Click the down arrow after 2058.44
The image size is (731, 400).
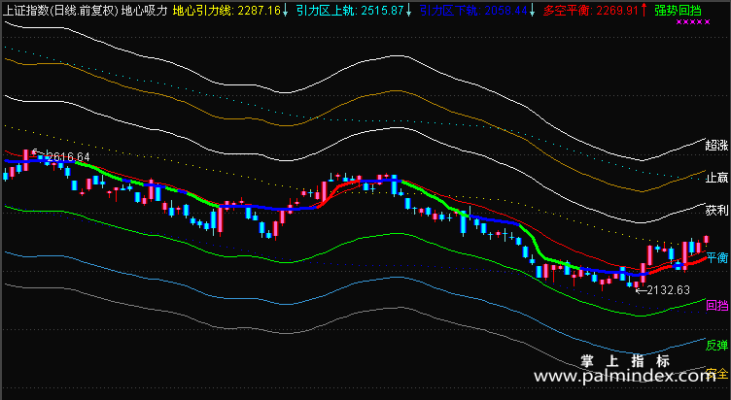532,10
